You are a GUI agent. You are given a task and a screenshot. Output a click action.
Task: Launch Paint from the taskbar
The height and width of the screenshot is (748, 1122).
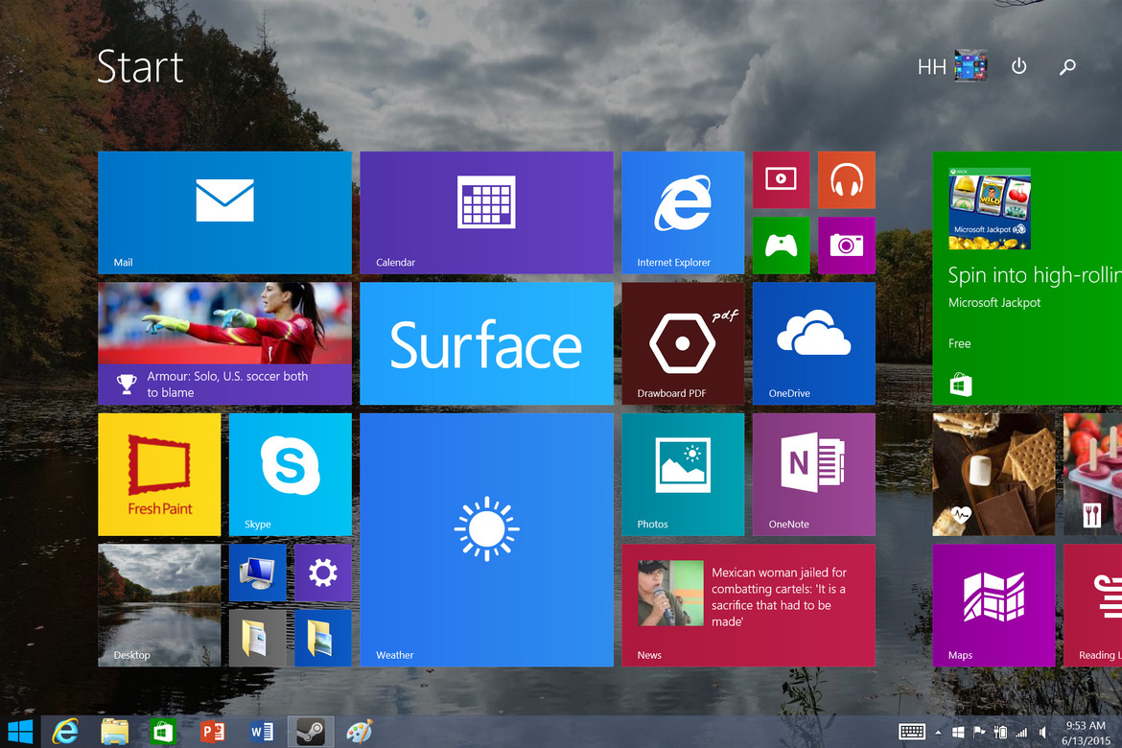point(360,732)
